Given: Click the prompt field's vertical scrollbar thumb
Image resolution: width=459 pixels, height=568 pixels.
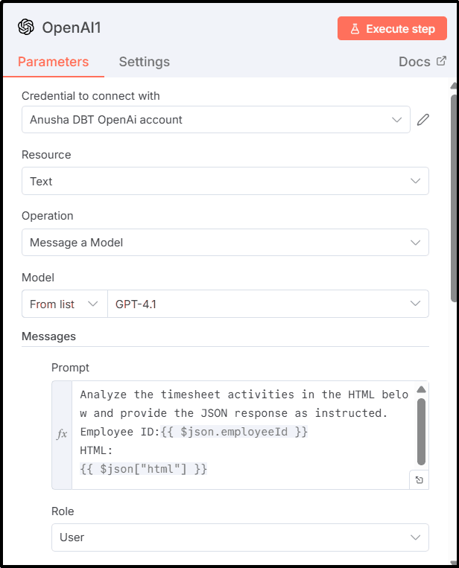Looking at the screenshot, I should 421,430.
